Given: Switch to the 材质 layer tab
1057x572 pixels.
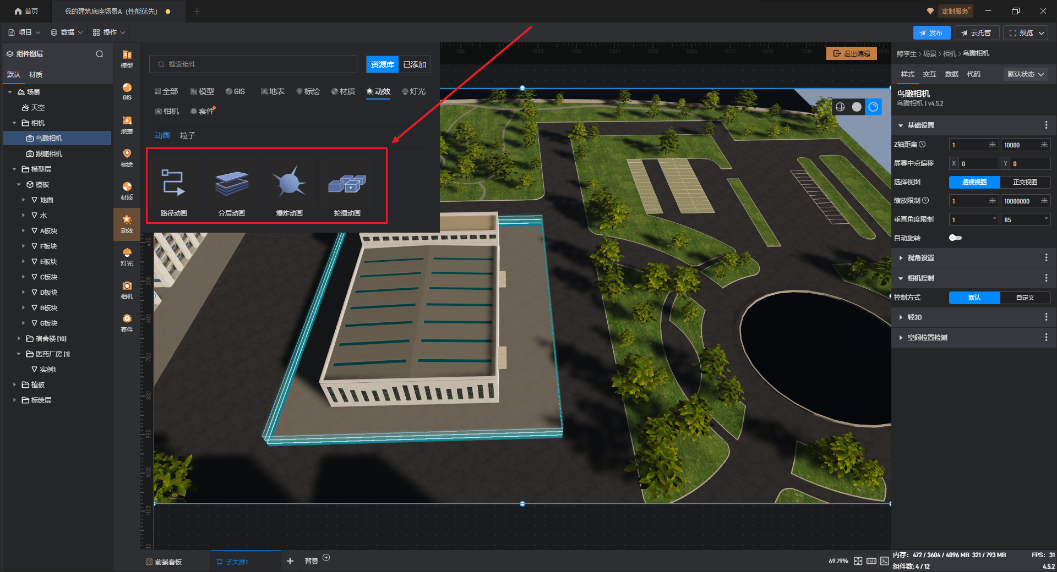Looking at the screenshot, I should click(36, 75).
